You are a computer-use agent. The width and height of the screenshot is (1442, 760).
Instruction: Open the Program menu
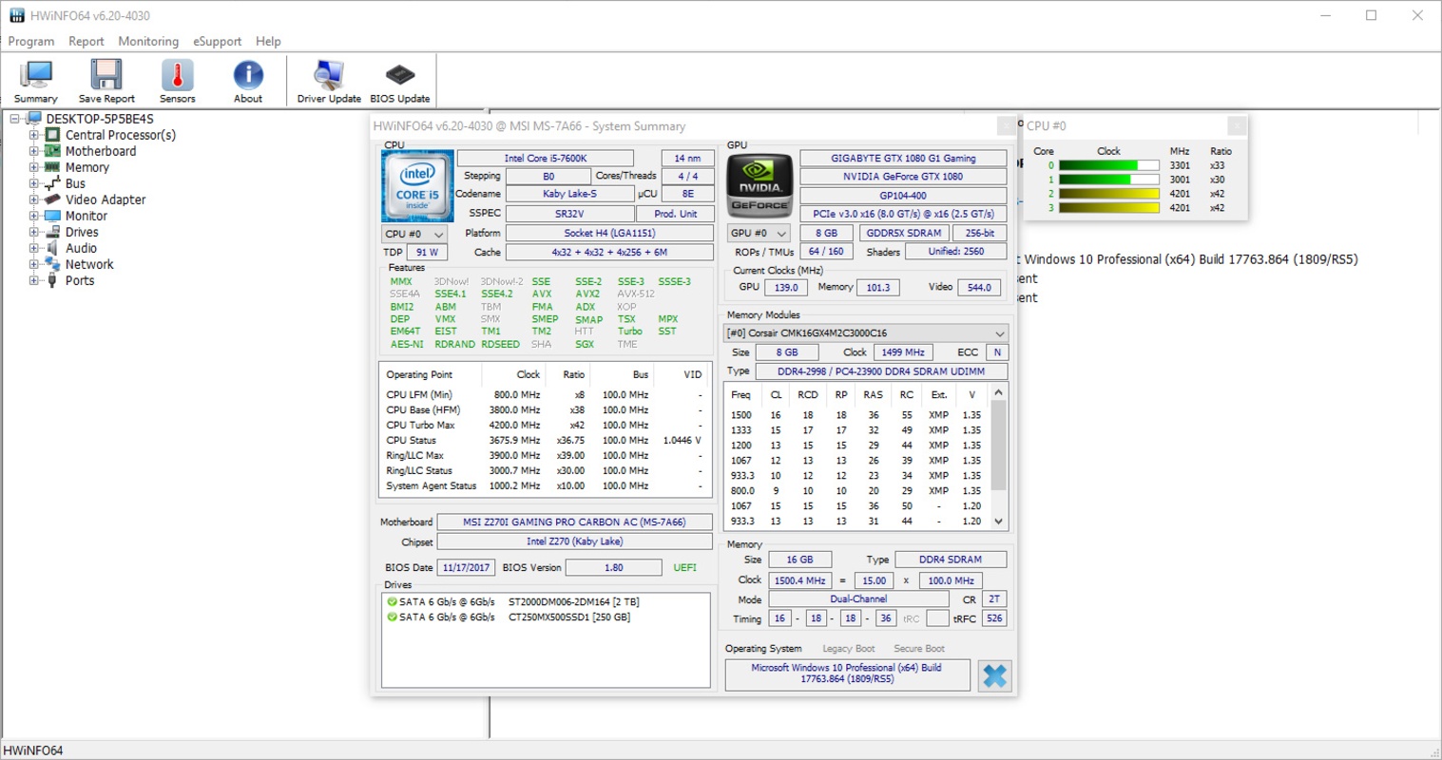(x=31, y=41)
